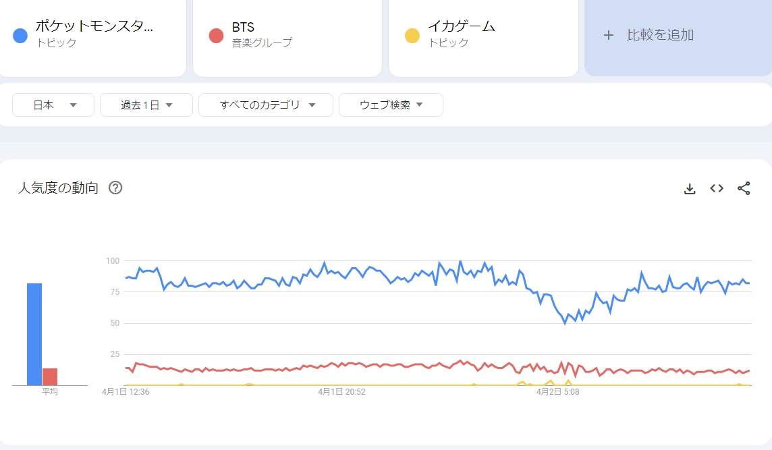Open the 日本 region dropdown
This screenshot has height=450, width=772.
click(x=53, y=105)
